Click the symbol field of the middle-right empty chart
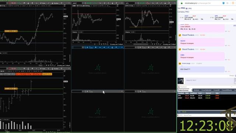This screenshot has height=133, width=236. coord(130,47)
